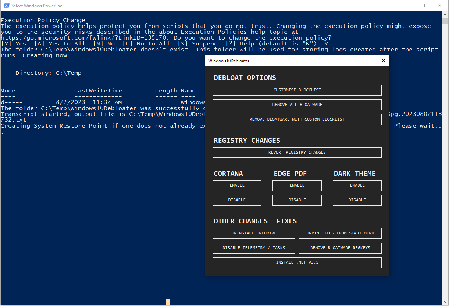Maximize the Windows PowerShell window
The width and height of the screenshot is (449, 306).
point(423,6)
